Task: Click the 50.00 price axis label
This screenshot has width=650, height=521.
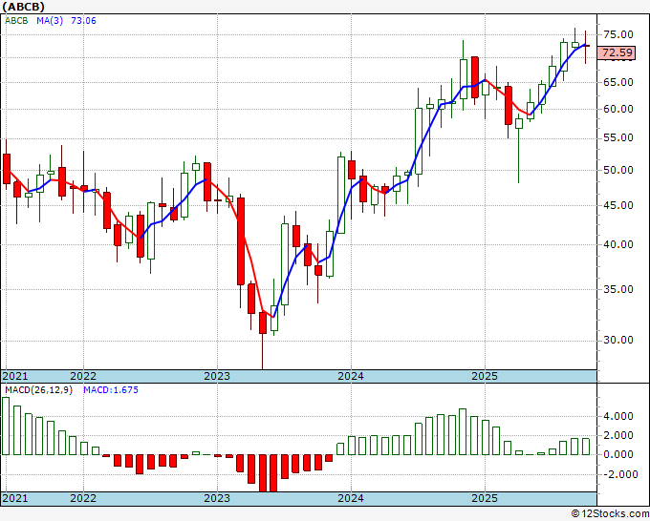Action: coord(618,170)
